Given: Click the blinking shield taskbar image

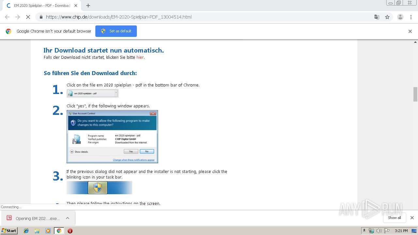Looking at the screenshot, I should point(99,188).
